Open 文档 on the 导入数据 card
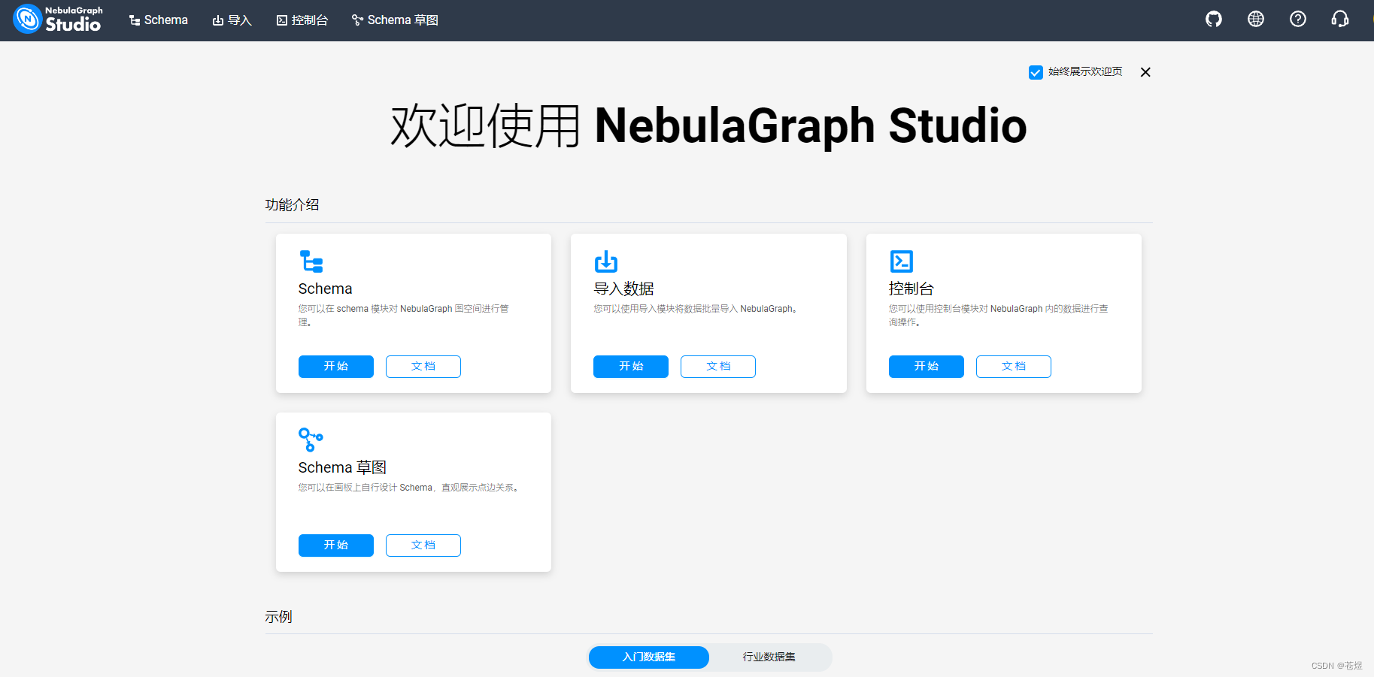This screenshot has width=1374, height=677. [718, 367]
